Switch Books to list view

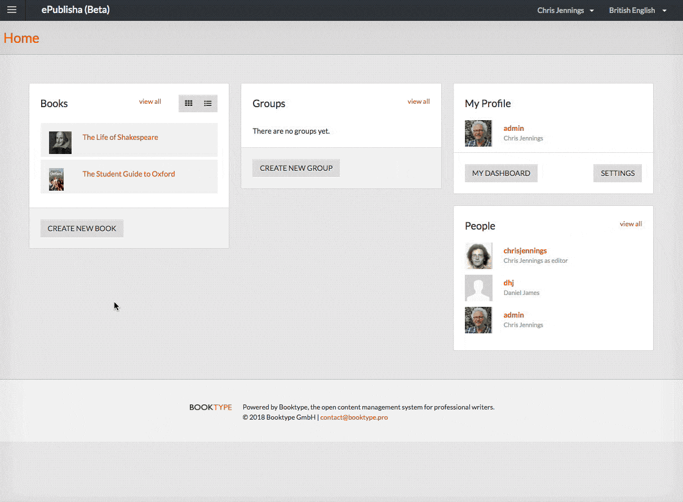coord(208,103)
